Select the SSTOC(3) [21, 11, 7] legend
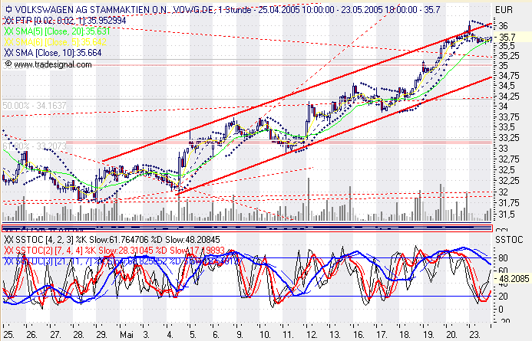The height and width of the screenshot is (341, 532). pyautogui.click(x=128, y=261)
